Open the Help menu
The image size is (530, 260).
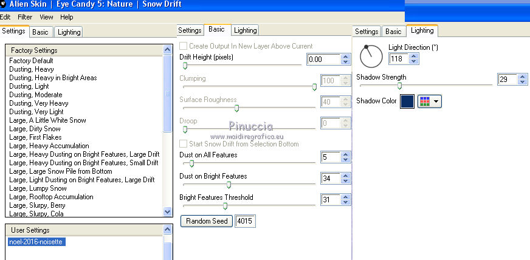click(x=67, y=17)
